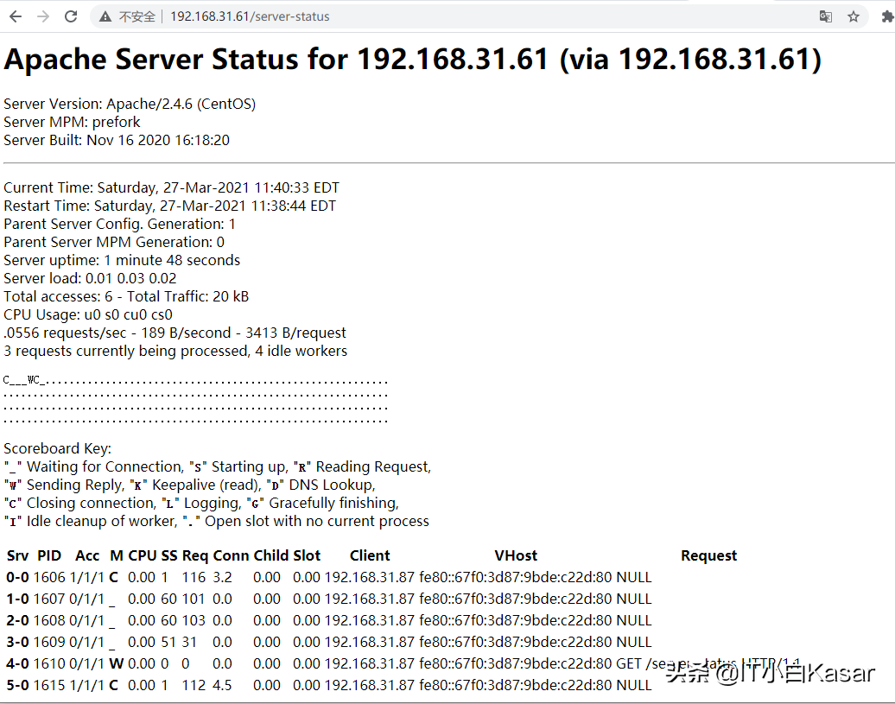Click the 'Client' column header

[x=370, y=555]
